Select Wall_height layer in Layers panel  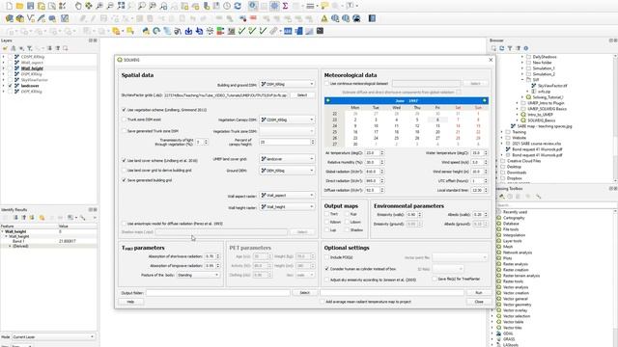coord(32,68)
